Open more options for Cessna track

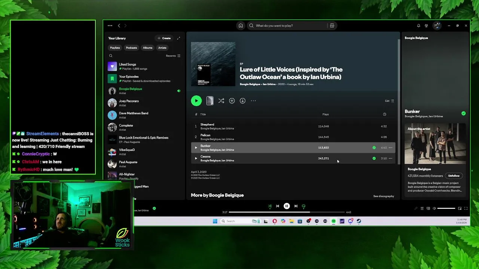(391, 158)
